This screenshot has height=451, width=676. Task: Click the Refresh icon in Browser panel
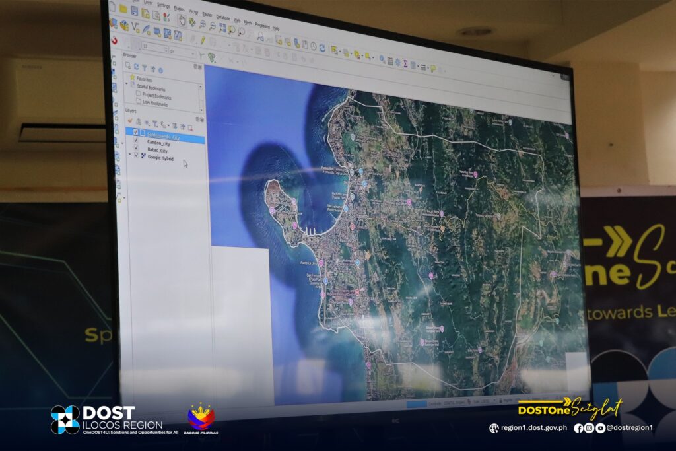[136, 67]
